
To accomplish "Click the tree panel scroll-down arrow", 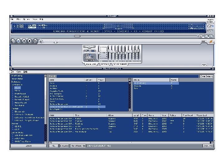I will click(x=45, y=142).
